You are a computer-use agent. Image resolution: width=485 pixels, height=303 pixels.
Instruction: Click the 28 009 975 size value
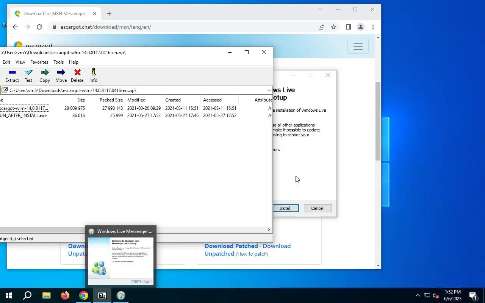(x=74, y=108)
